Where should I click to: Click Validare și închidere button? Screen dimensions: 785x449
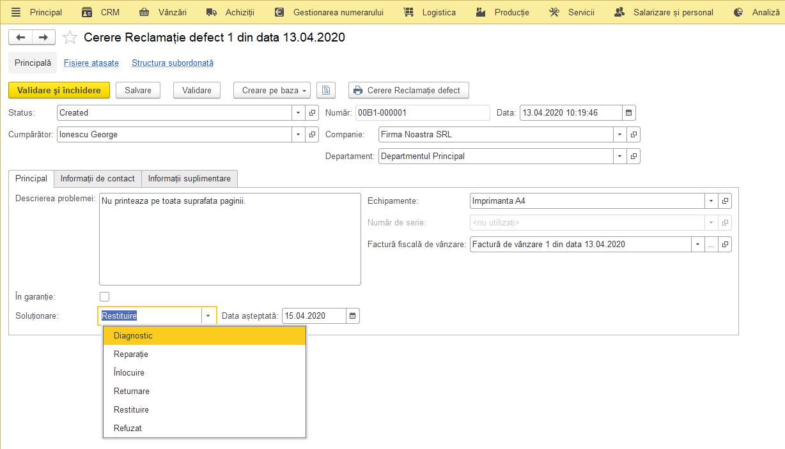click(x=59, y=90)
